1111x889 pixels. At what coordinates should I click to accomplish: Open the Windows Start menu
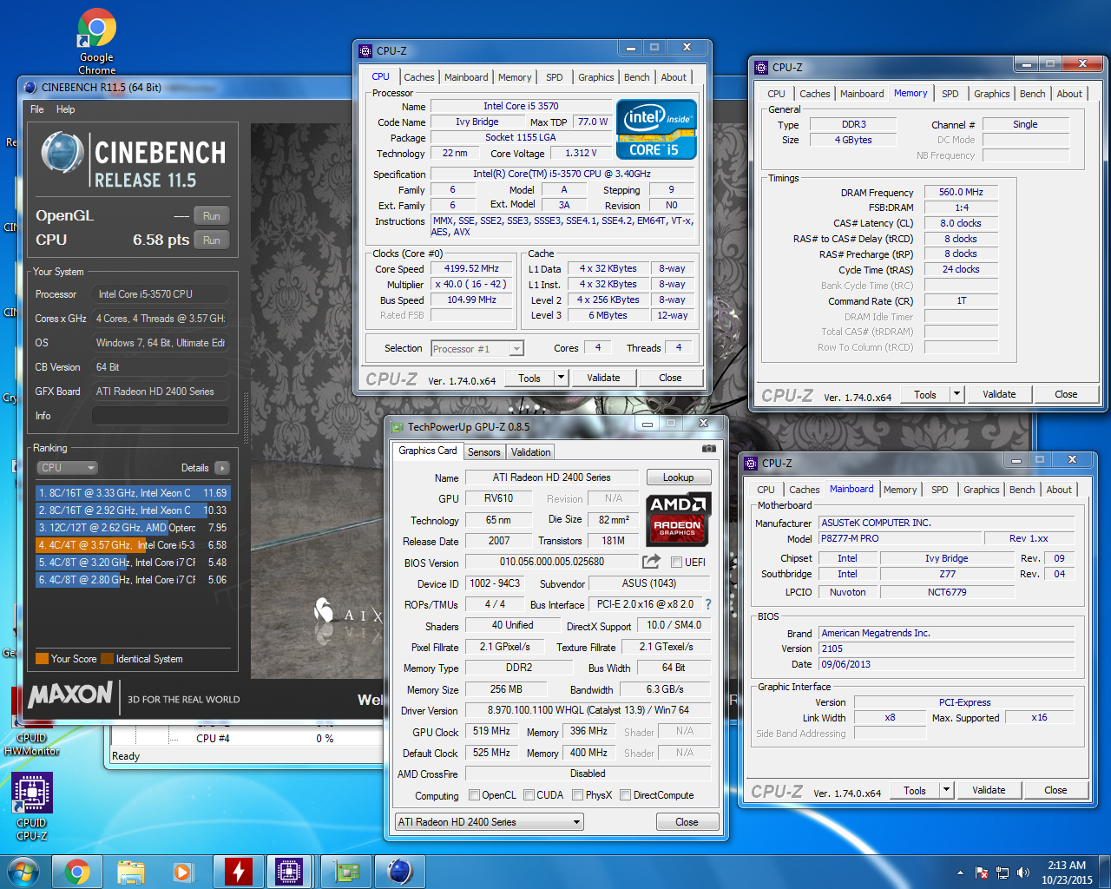tap(22, 872)
